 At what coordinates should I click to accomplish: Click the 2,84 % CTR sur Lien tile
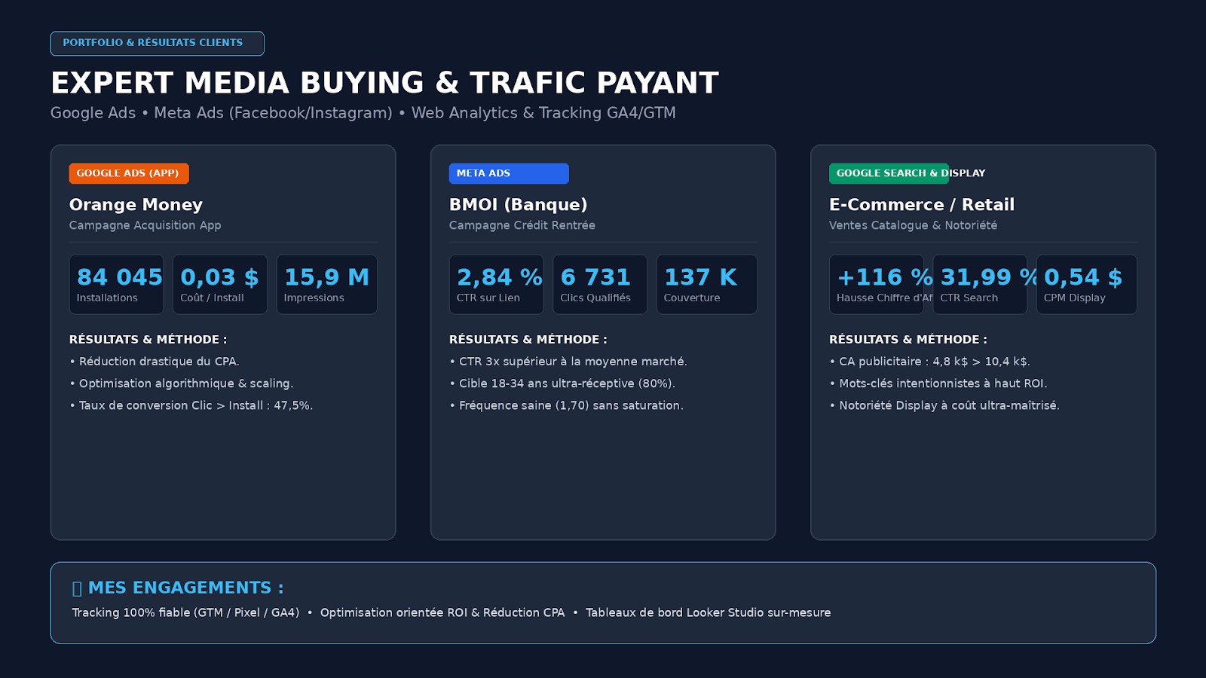tap(497, 284)
